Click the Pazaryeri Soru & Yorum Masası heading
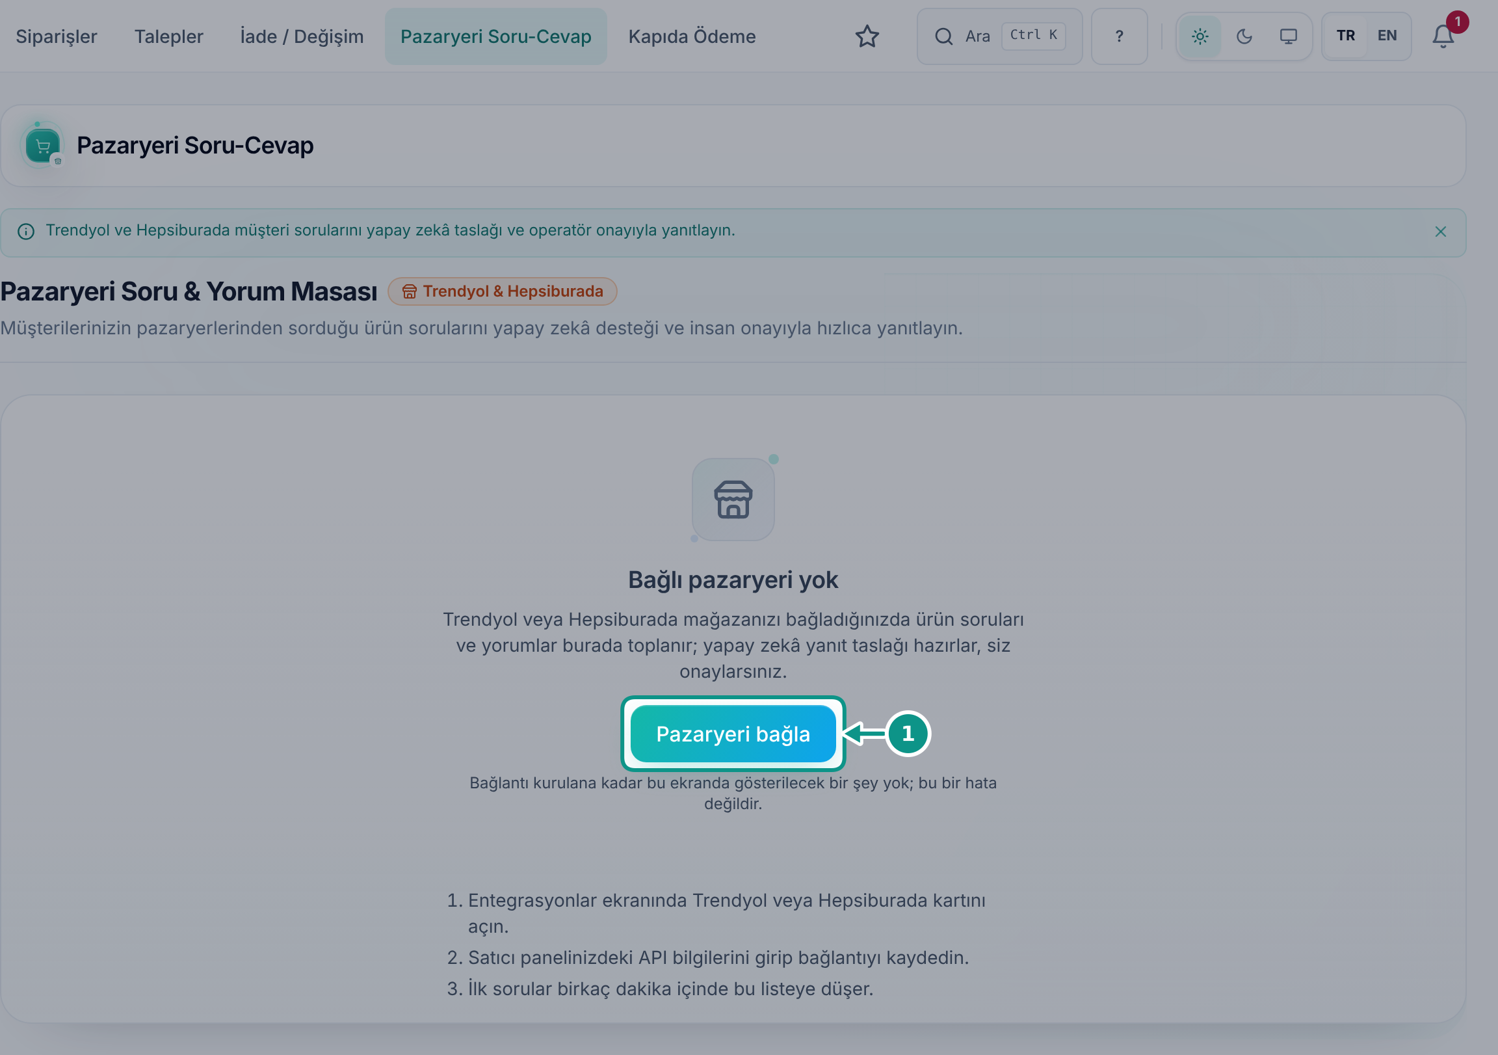Screen dimensions: 1498x1055 [x=189, y=291]
